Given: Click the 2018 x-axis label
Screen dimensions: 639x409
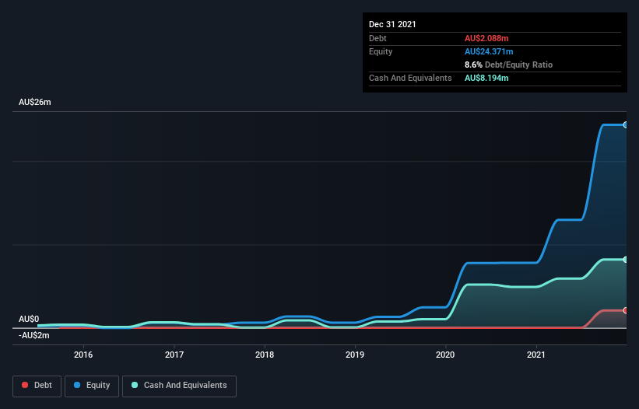Looking at the screenshot, I should coord(265,355).
